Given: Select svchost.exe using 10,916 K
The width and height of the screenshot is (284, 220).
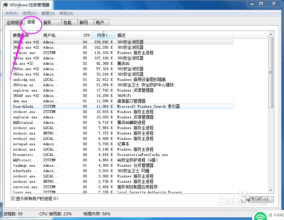Looking at the screenshot, I should pos(122,112).
